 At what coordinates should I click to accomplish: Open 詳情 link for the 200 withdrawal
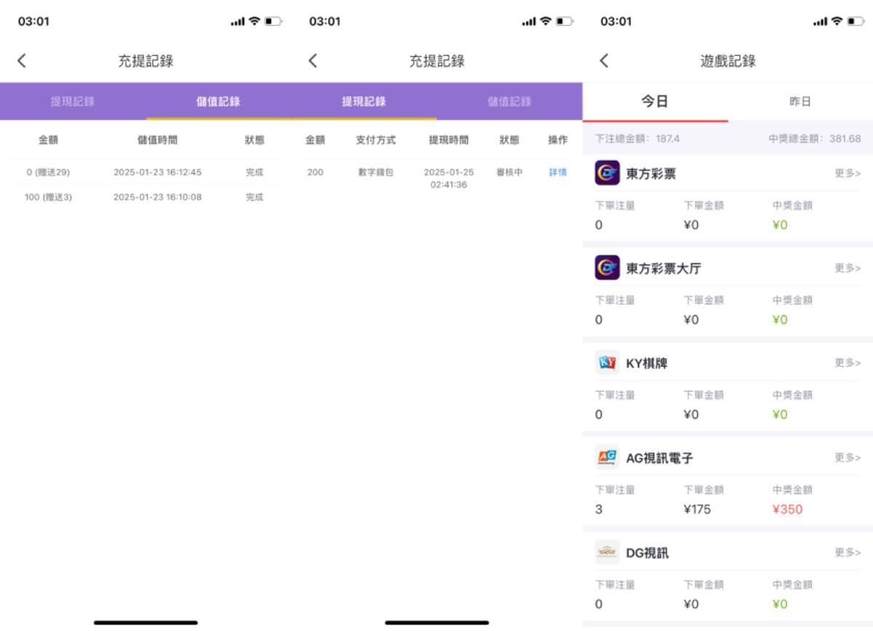pyautogui.click(x=558, y=172)
